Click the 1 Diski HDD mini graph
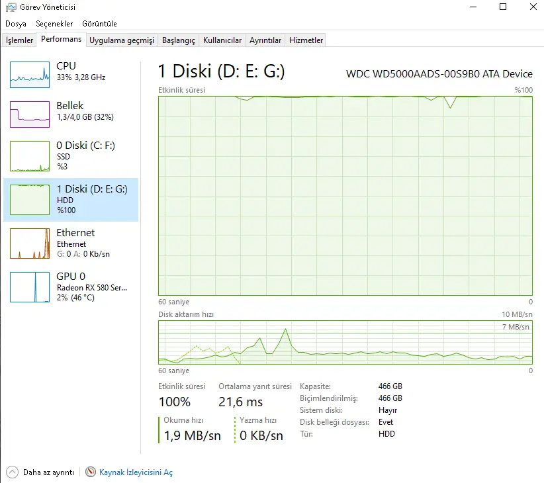This screenshot has height=483, width=544. (x=30, y=200)
